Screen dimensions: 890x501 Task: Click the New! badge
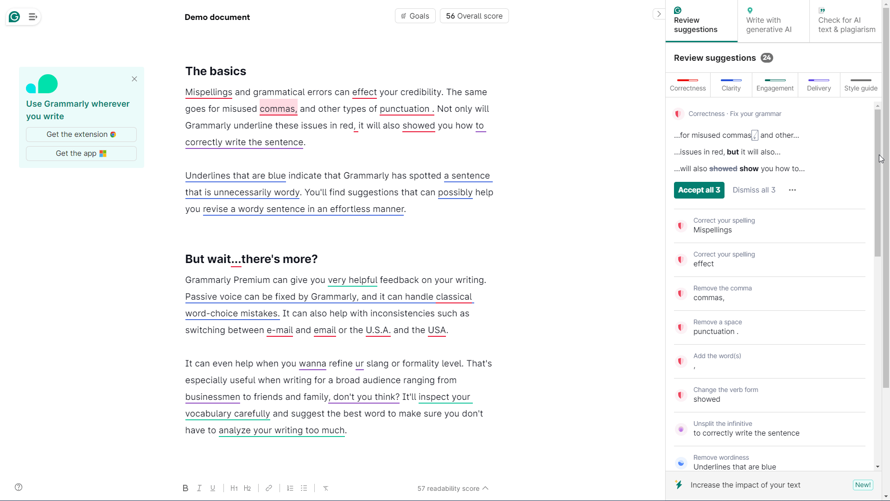(x=863, y=485)
